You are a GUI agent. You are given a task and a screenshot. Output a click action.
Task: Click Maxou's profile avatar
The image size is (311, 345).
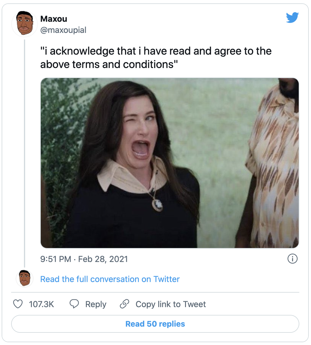point(25,24)
